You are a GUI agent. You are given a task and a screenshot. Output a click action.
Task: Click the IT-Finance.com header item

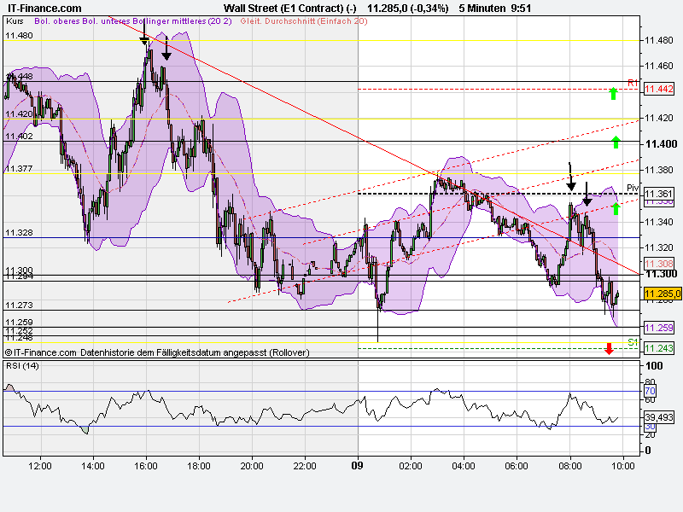tap(43, 7)
